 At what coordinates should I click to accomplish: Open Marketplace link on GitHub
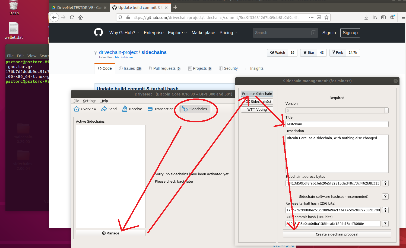(203, 33)
